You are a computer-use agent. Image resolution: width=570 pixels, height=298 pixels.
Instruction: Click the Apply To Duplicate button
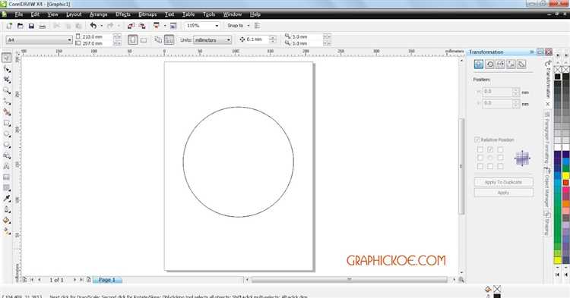tap(503, 182)
